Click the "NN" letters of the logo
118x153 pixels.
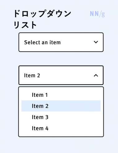point(94,14)
